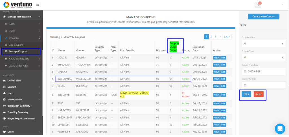
Task: View the LEVEL50SS coupon
Action: click(216, 125)
